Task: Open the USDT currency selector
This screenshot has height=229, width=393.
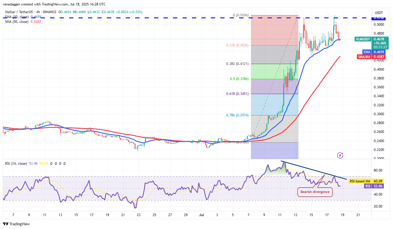Action: 380,13
